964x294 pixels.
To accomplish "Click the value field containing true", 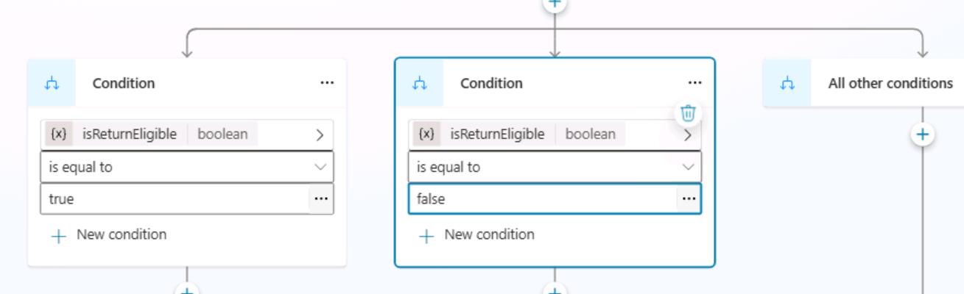I will point(175,198).
